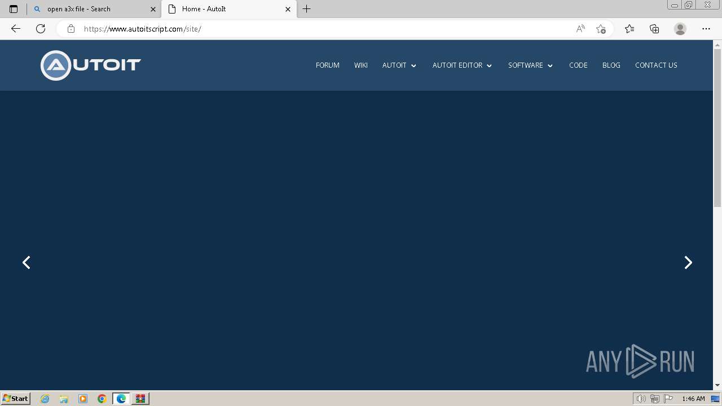The width and height of the screenshot is (722, 406).
Task: Click the system clock showing 1:46 AM
Action: pyautogui.click(x=693, y=399)
